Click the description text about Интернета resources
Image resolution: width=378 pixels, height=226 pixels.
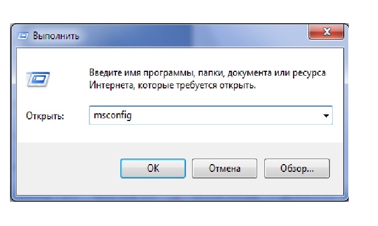pyautogui.click(x=207, y=78)
